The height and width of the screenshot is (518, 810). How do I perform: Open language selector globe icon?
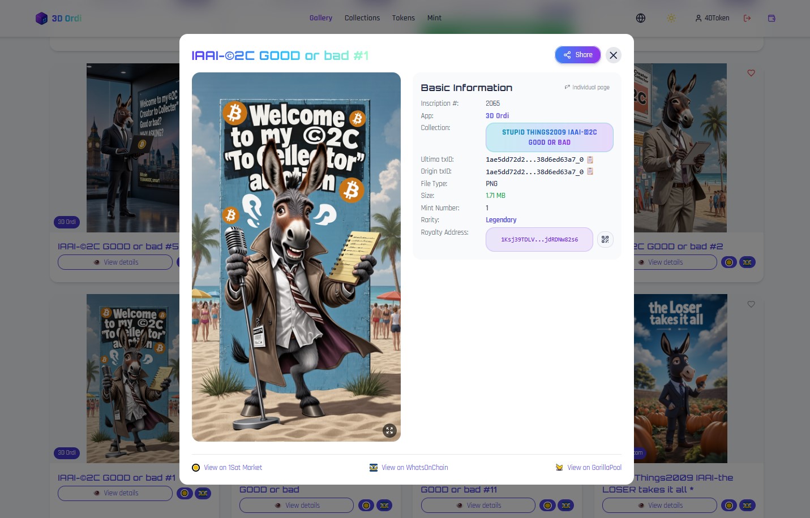(641, 18)
